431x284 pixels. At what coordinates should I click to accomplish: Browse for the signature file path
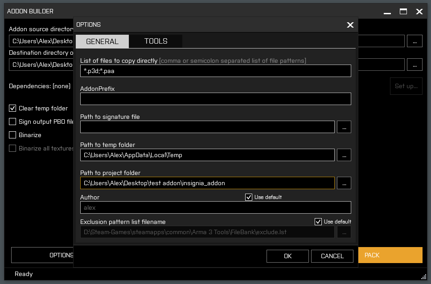[344, 127]
